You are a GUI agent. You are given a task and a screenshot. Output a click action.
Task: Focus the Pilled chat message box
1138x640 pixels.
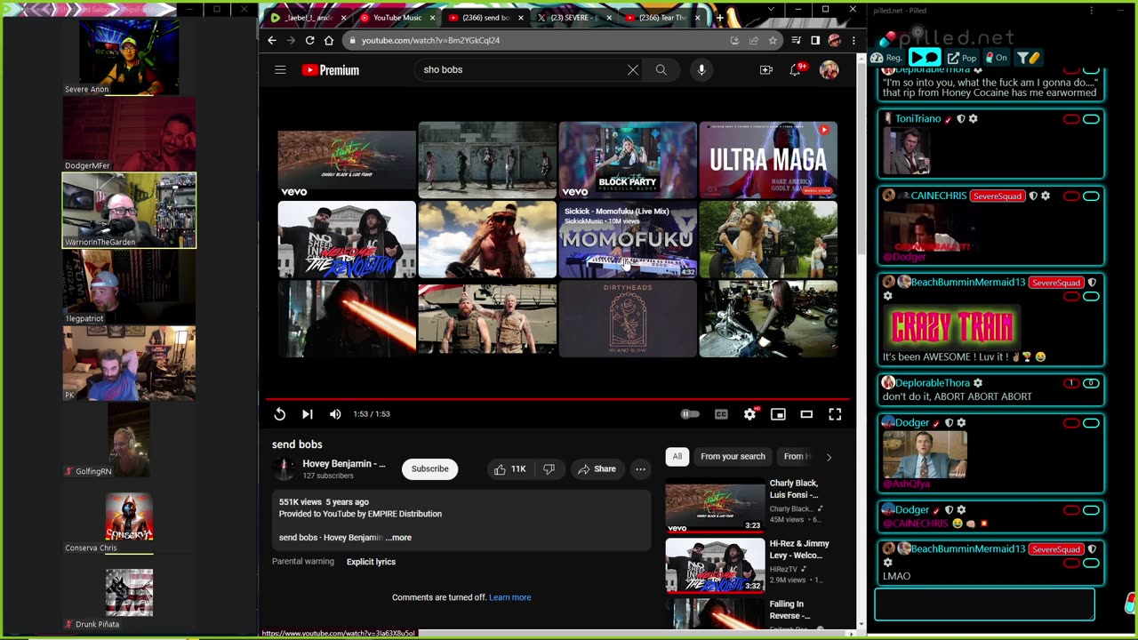tap(985, 604)
